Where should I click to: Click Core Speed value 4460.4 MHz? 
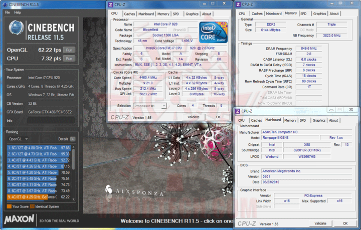148,78
